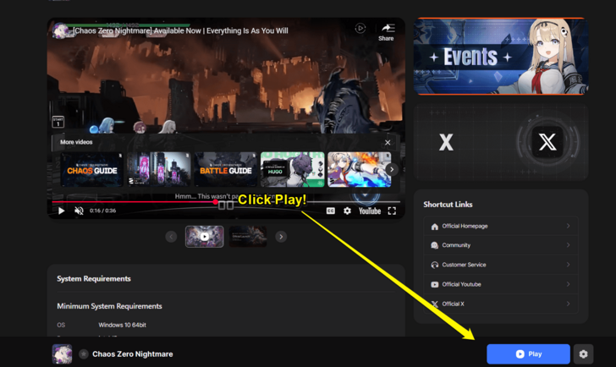Open the pink neon city video thumbnail
Image resolution: width=616 pixels, height=367 pixels.
(x=159, y=170)
